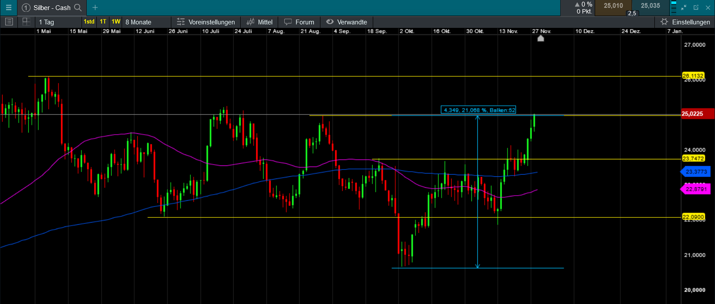
Task: Pop out chart into separate window
Action: click(696, 7)
